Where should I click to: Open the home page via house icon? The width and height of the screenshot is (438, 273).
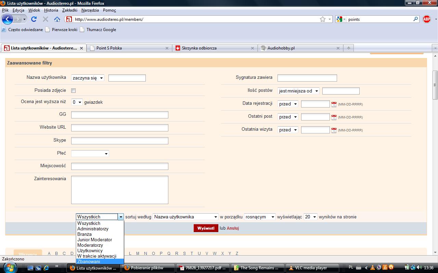click(57, 19)
